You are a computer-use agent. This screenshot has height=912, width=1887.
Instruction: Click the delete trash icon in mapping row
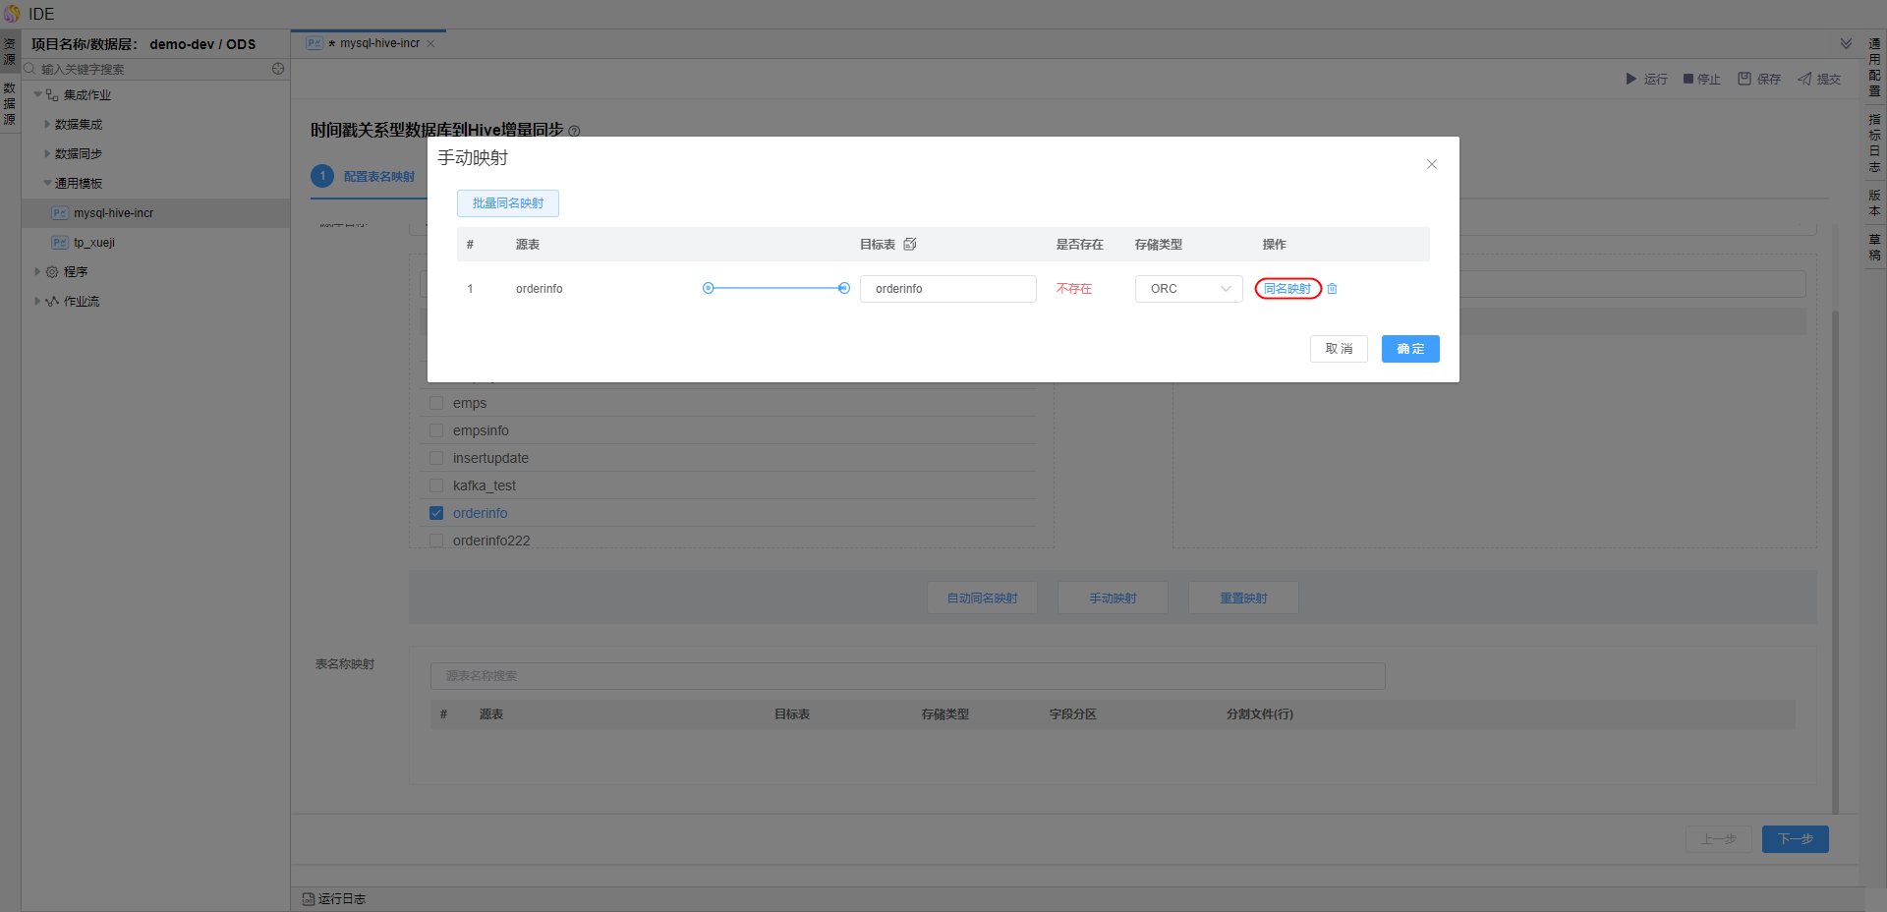[1332, 289]
